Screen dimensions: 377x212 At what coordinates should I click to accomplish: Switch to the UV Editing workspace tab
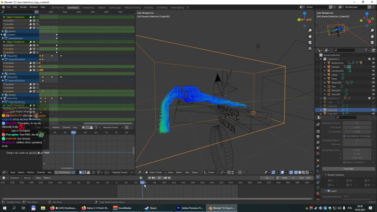click(162, 8)
